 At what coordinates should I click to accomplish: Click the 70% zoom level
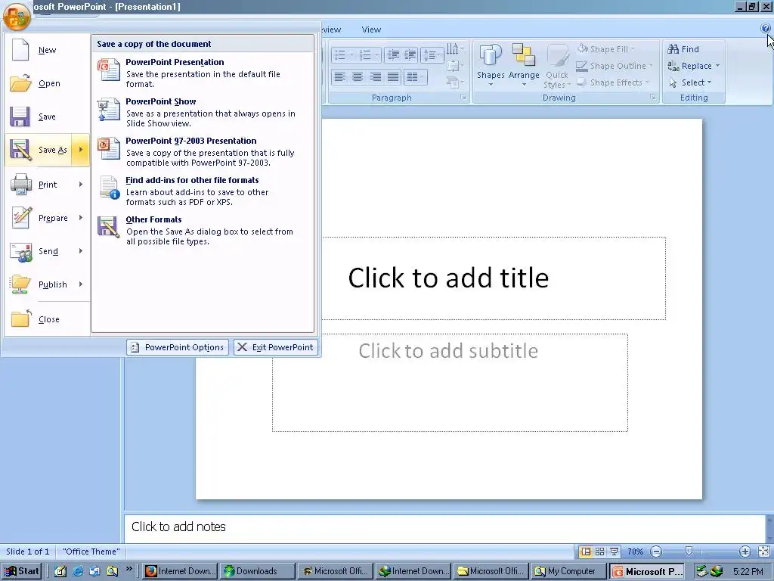click(x=635, y=551)
